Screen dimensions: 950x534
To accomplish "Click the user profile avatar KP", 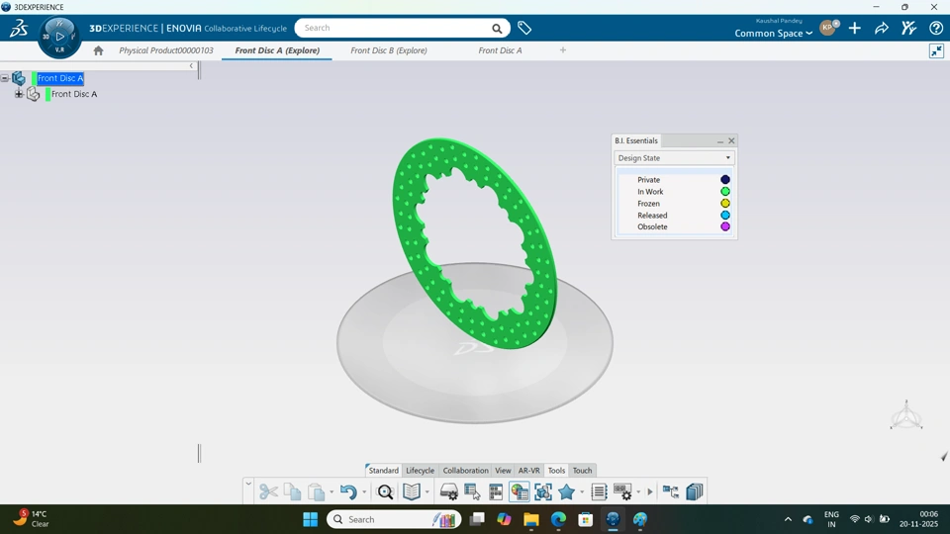I will tap(828, 28).
